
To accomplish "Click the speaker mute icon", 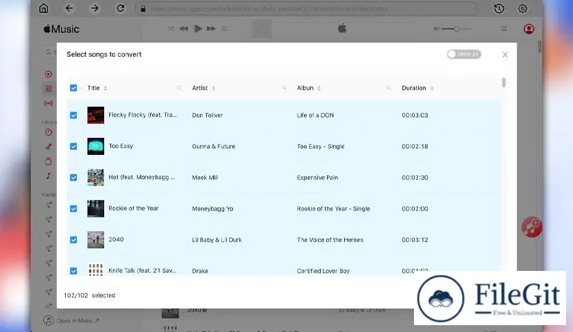I will click(x=437, y=29).
